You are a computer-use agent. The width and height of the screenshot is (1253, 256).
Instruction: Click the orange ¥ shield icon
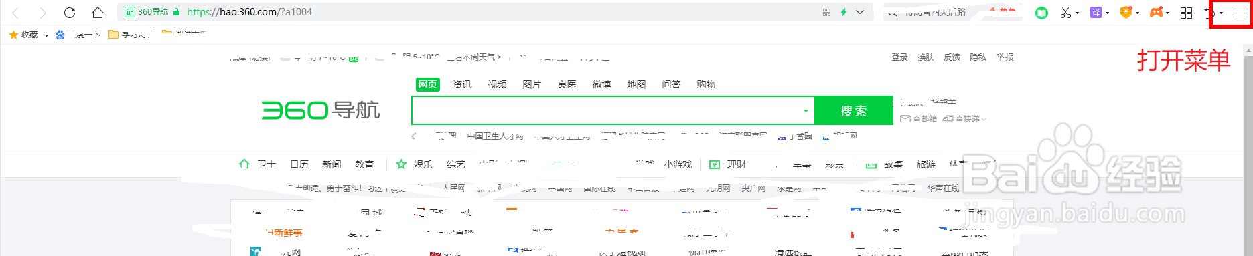coord(1126,13)
